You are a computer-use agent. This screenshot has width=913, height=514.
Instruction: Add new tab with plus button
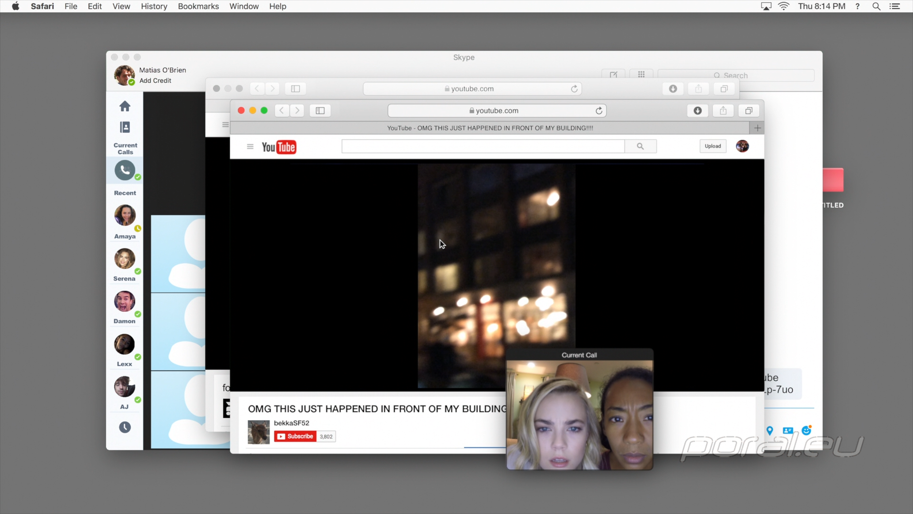758,128
